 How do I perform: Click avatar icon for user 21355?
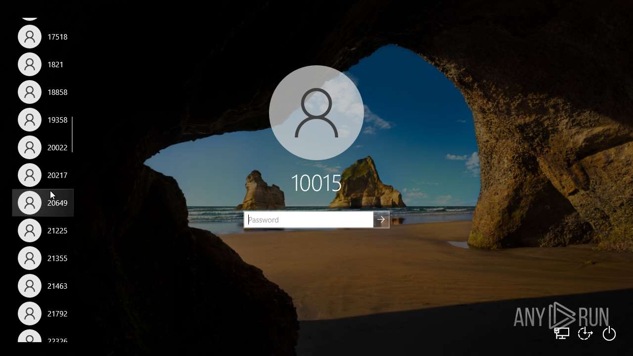point(30,258)
